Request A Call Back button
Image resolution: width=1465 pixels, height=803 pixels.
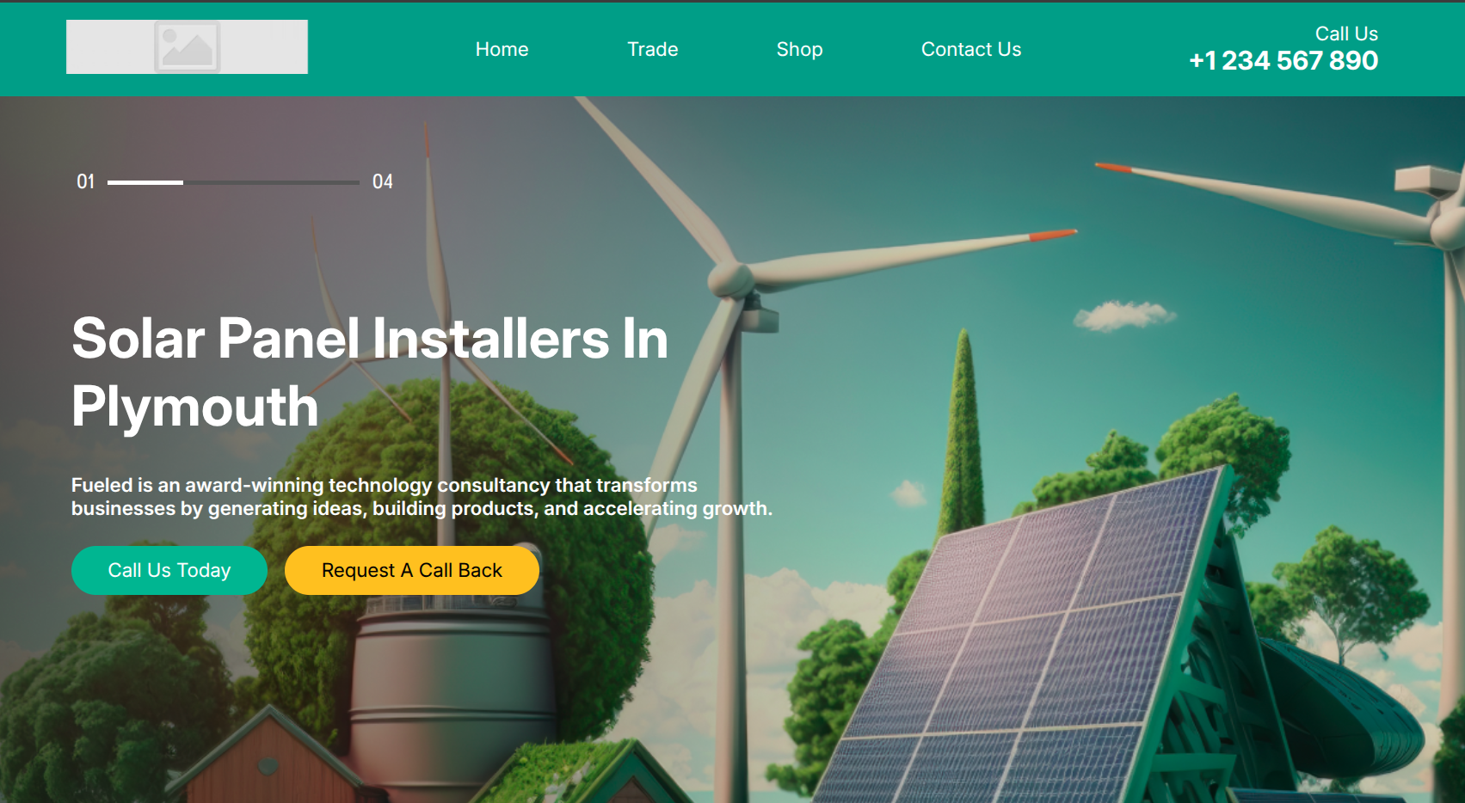click(412, 571)
